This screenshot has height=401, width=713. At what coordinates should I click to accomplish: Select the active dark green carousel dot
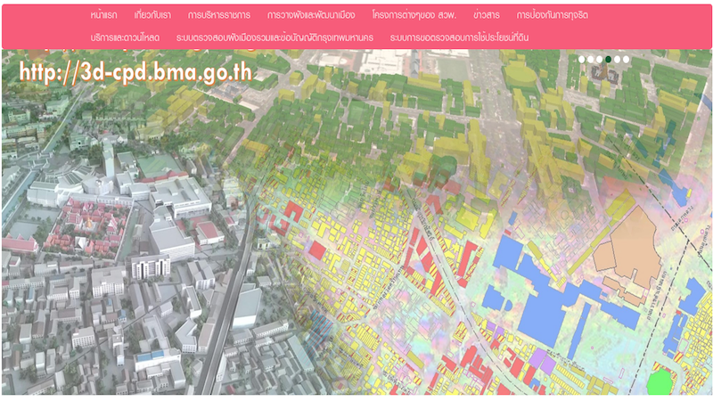coord(609,59)
